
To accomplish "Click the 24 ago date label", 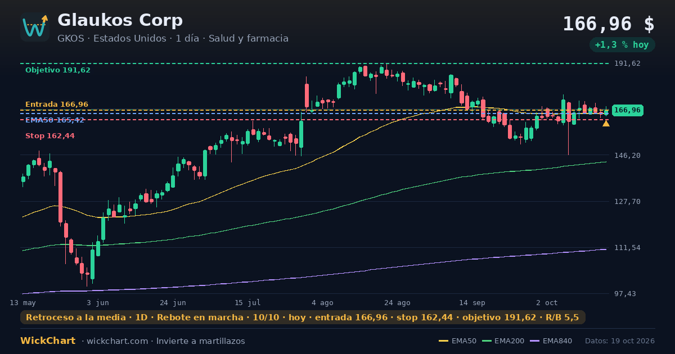I will pyautogui.click(x=397, y=302).
